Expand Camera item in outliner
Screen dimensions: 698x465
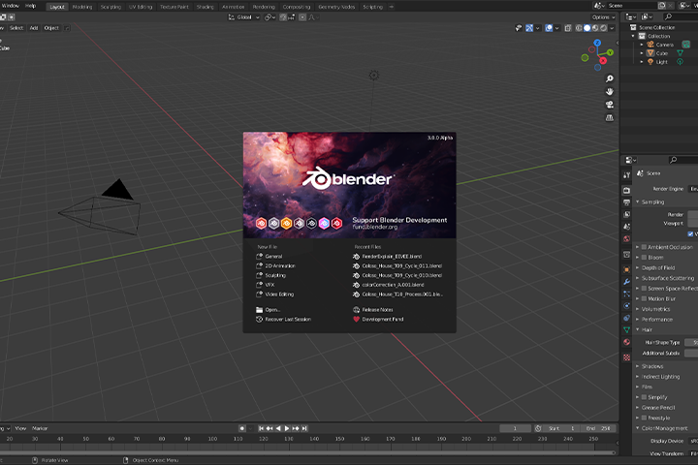642,45
